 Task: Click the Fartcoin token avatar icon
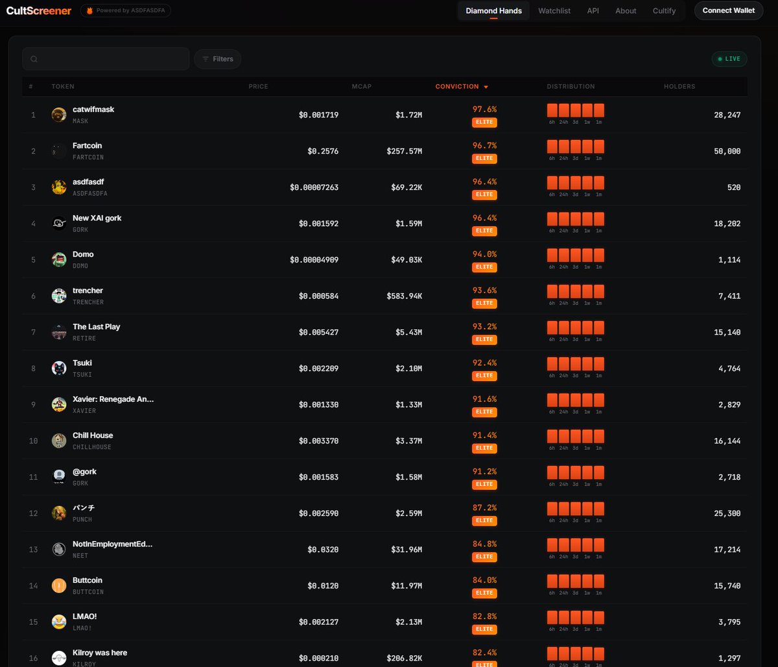click(x=59, y=151)
